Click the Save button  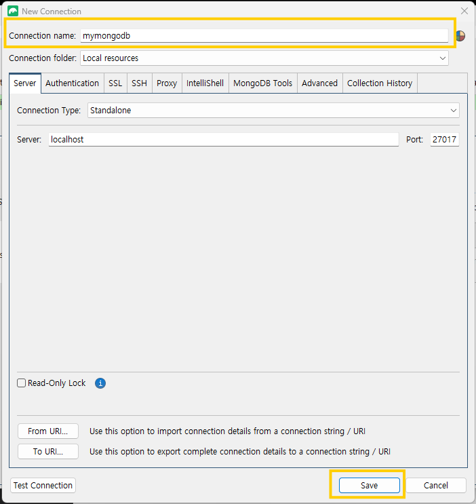pos(370,486)
